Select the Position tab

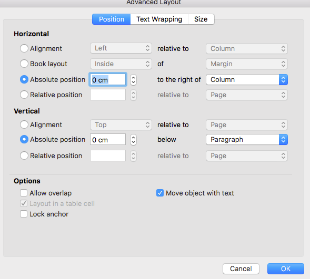pos(111,19)
